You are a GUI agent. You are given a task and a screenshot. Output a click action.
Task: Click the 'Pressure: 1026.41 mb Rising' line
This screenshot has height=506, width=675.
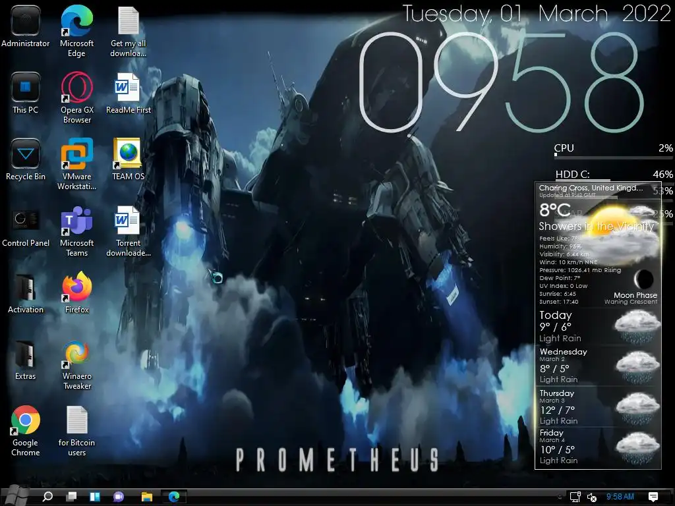point(580,270)
